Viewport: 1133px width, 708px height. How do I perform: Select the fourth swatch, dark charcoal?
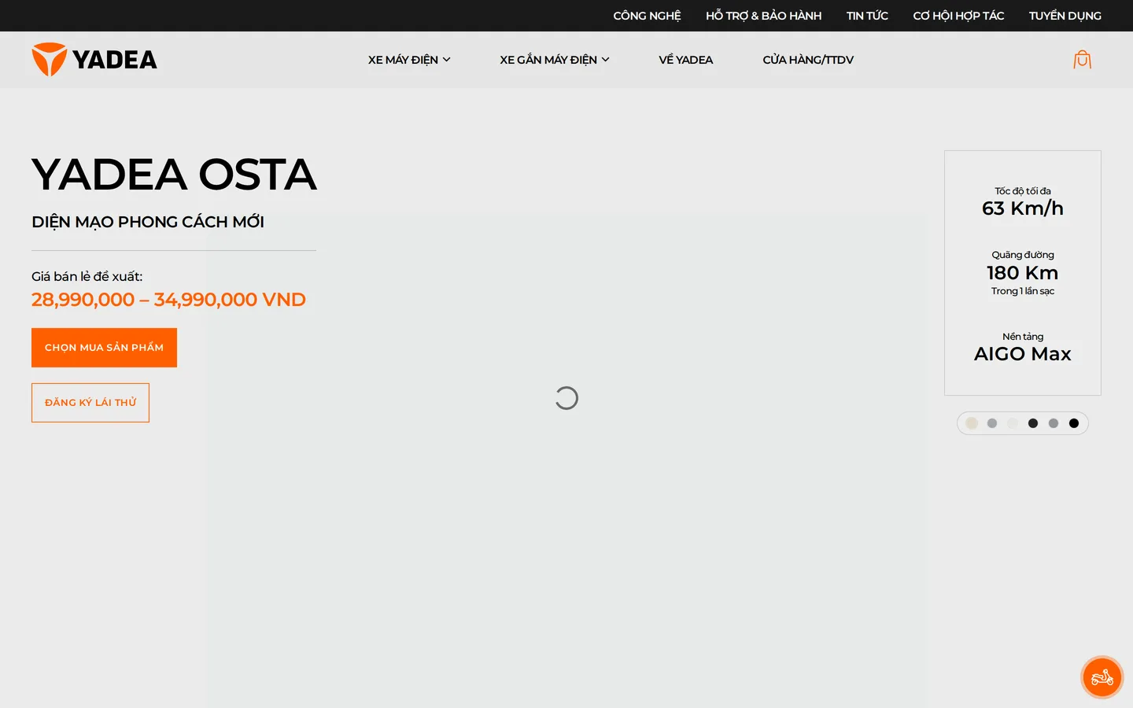pyautogui.click(x=1033, y=423)
